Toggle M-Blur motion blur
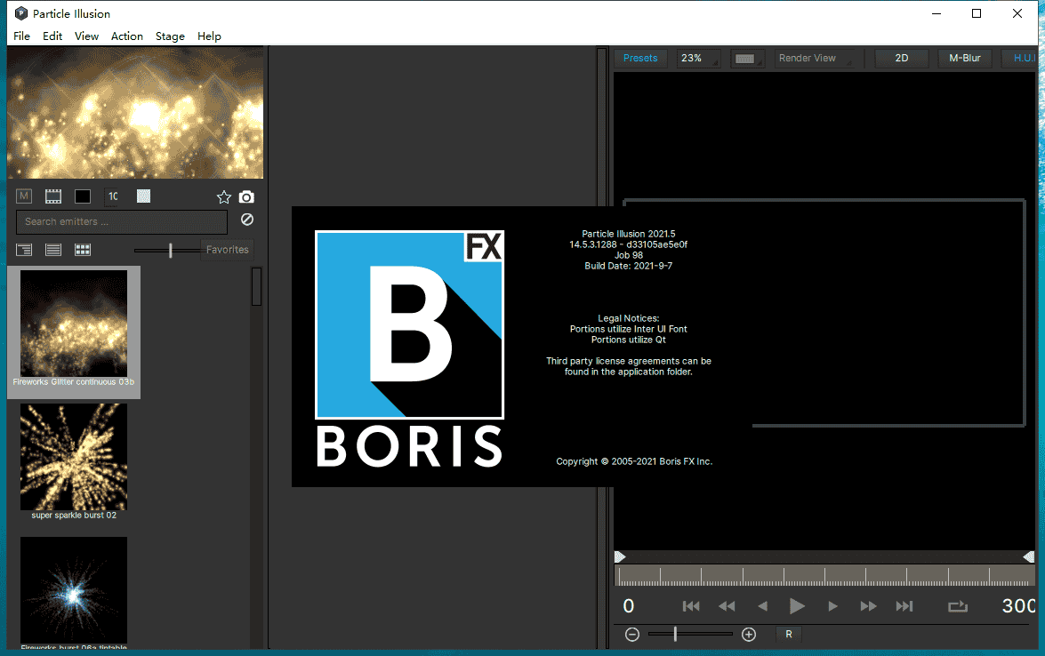 point(964,57)
